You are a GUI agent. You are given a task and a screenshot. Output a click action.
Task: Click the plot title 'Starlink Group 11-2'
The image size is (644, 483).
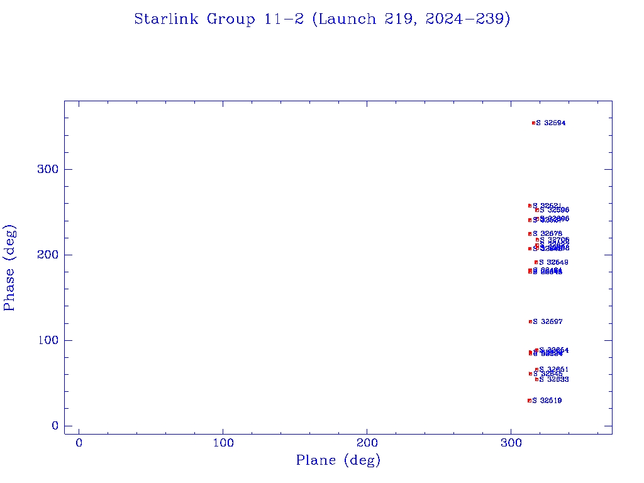point(219,19)
